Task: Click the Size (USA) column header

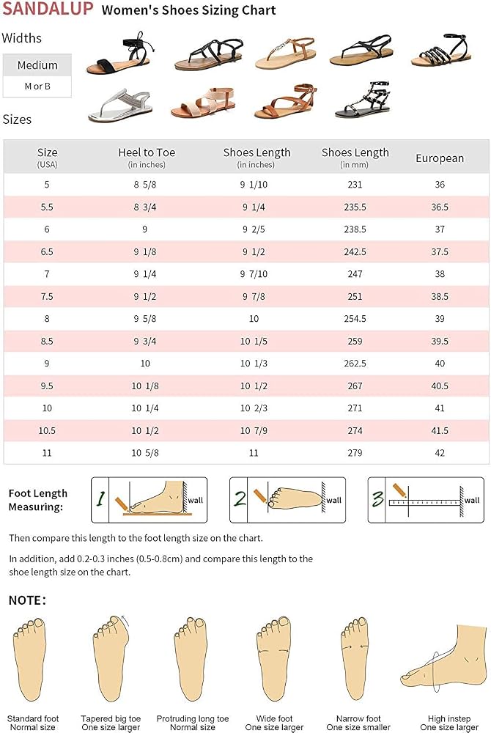Action: pyautogui.click(x=47, y=158)
